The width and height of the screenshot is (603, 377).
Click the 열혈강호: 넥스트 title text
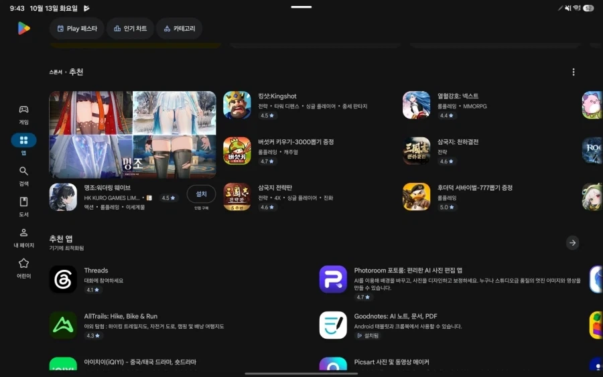click(458, 96)
